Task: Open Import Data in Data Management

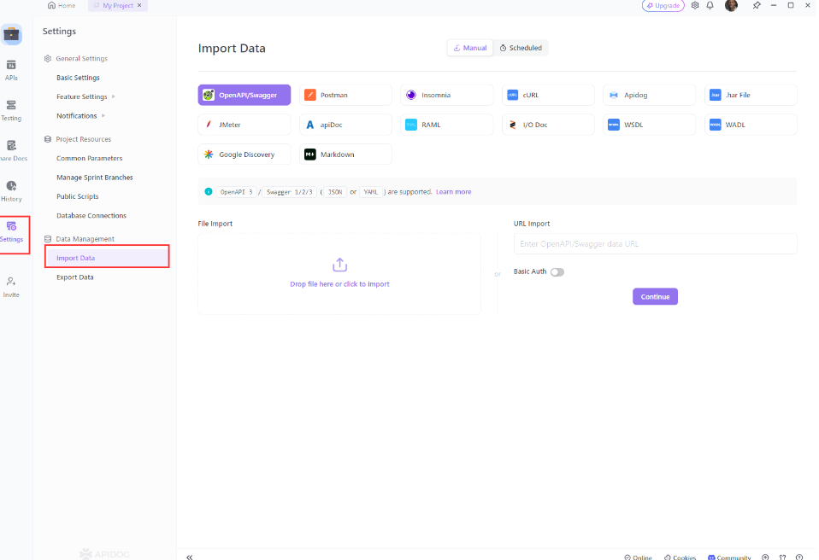Action: click(x=107, y=258)
